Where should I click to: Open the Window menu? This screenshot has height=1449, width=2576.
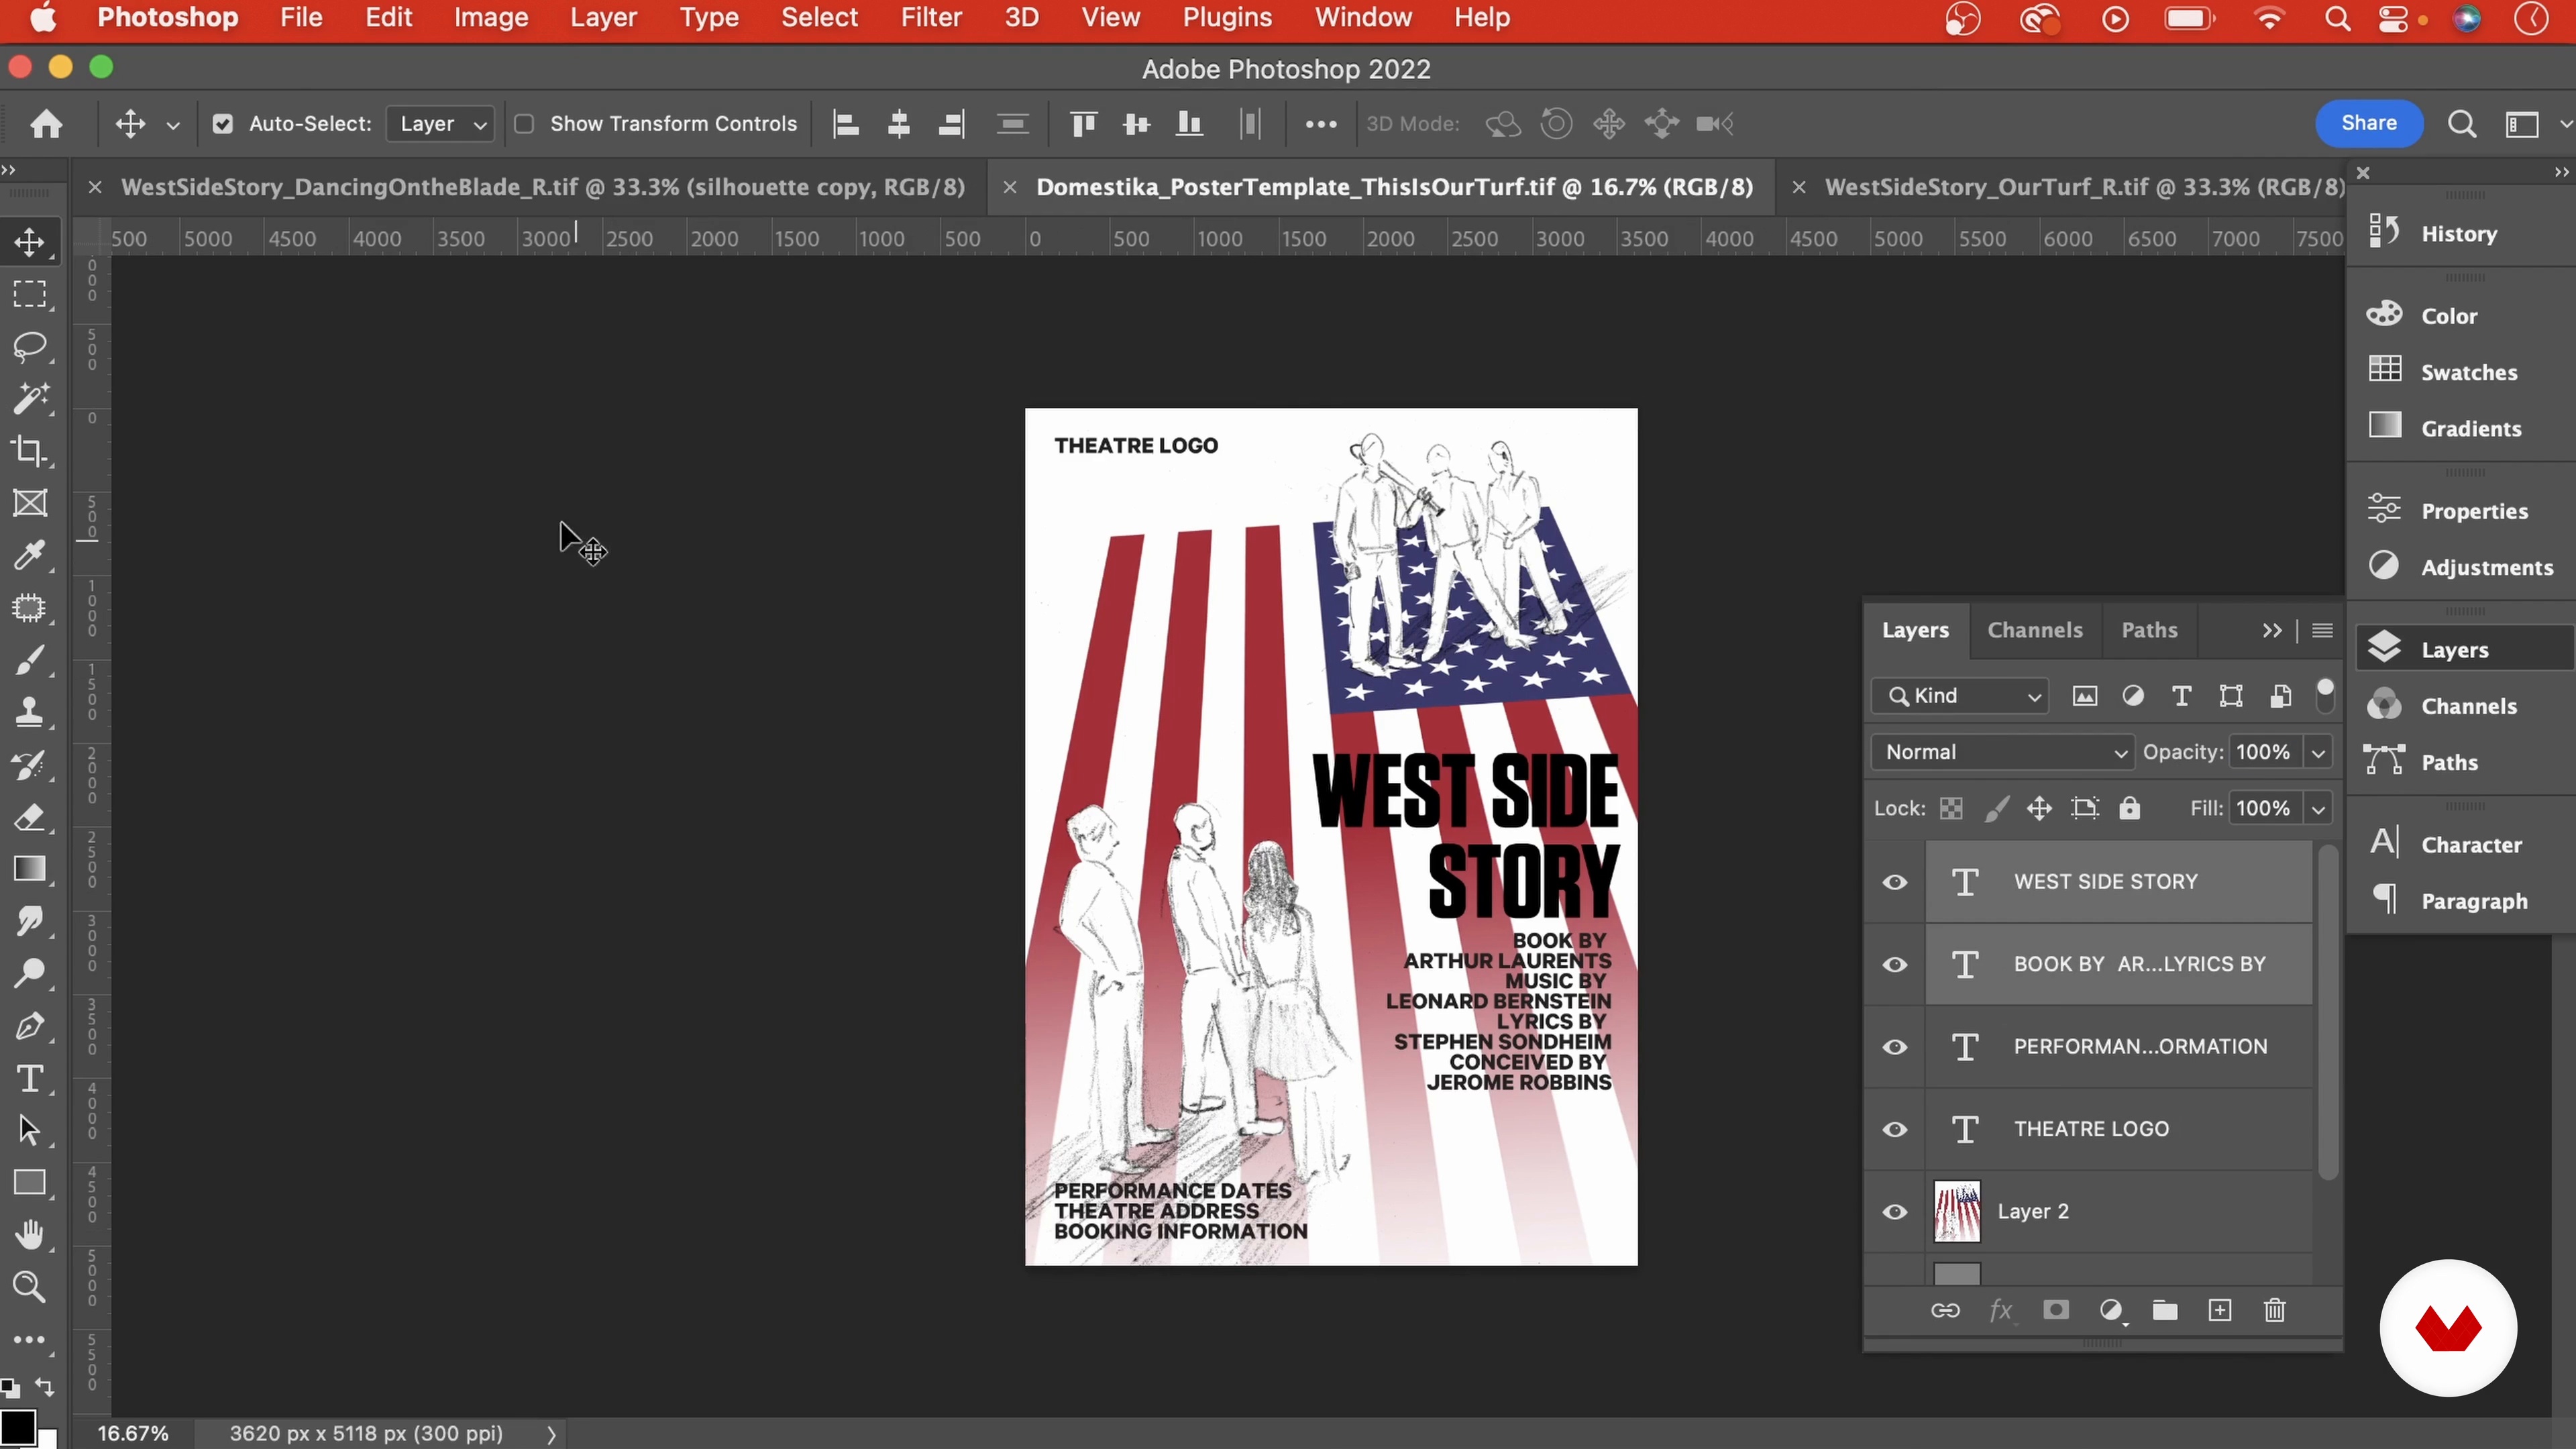pos(1363,18)
